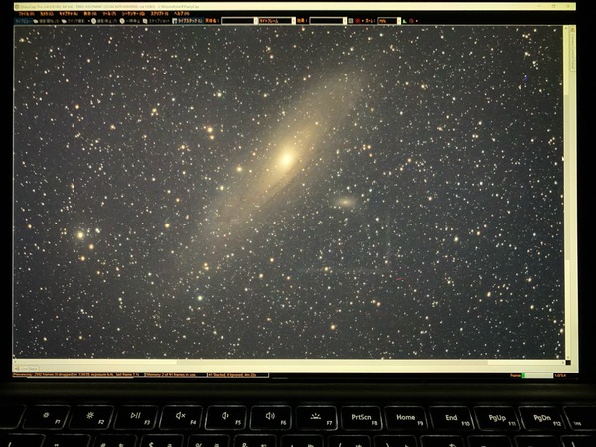Open the ツール (Tools) menu
Viewport: 596px width, 447px height.
[x=109, y=14]
